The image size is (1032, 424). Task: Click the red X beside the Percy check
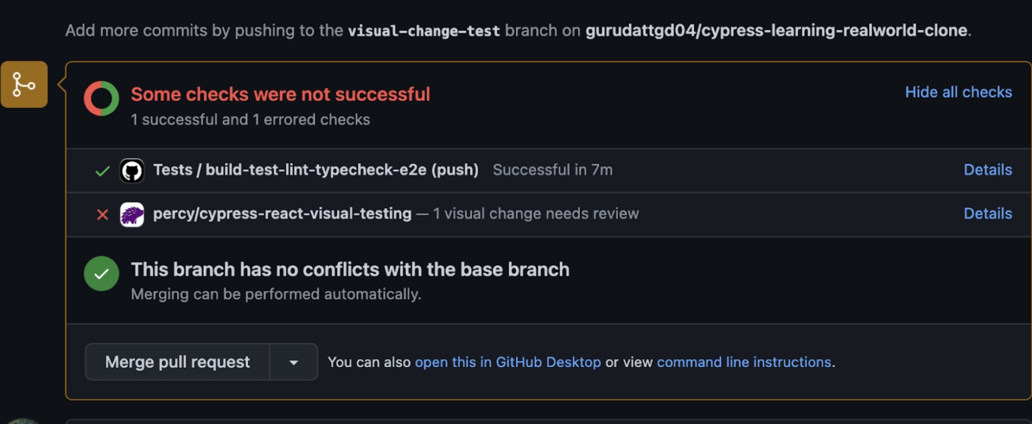click(102, 214)
